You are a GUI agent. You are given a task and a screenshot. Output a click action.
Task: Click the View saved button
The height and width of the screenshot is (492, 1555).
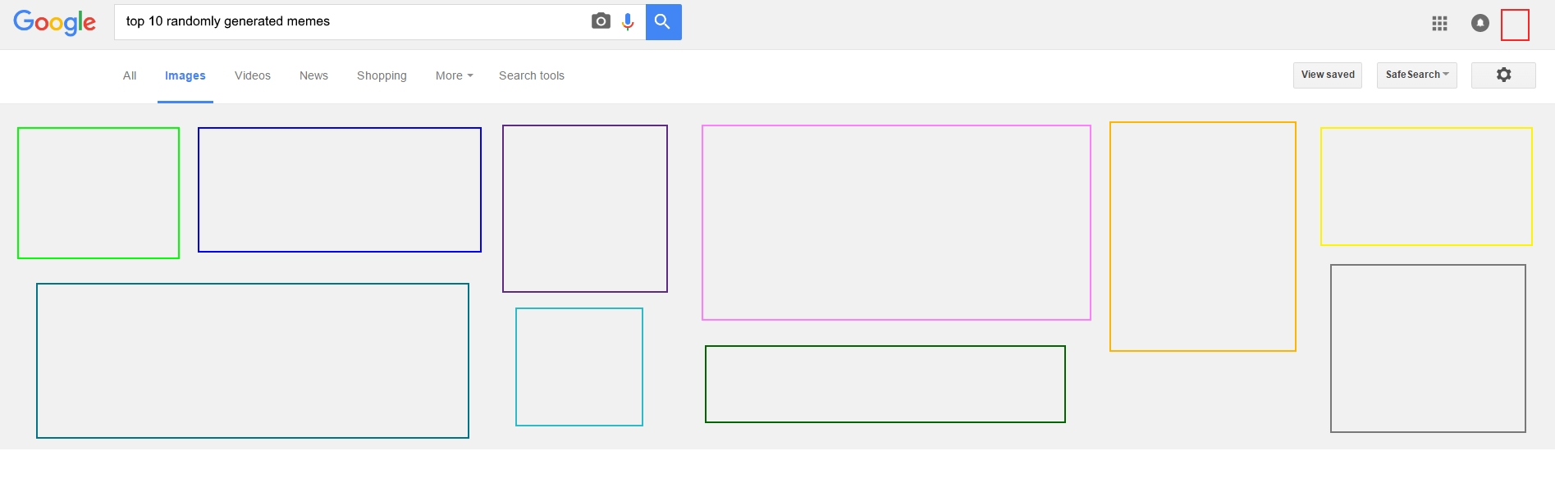point(1327,75)
